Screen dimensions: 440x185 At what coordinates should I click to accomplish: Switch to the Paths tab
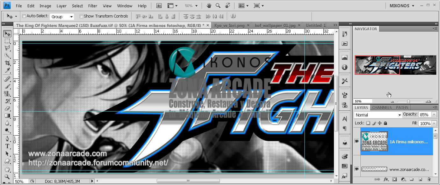point(402,107)
